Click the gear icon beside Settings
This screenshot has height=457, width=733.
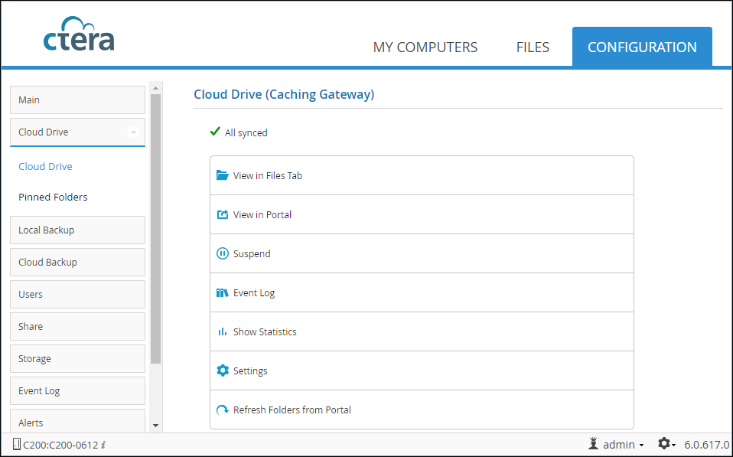(x=223, y=370)
